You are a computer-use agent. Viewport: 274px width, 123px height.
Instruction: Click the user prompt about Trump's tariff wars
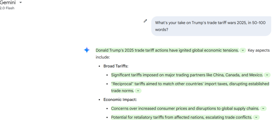211,26
